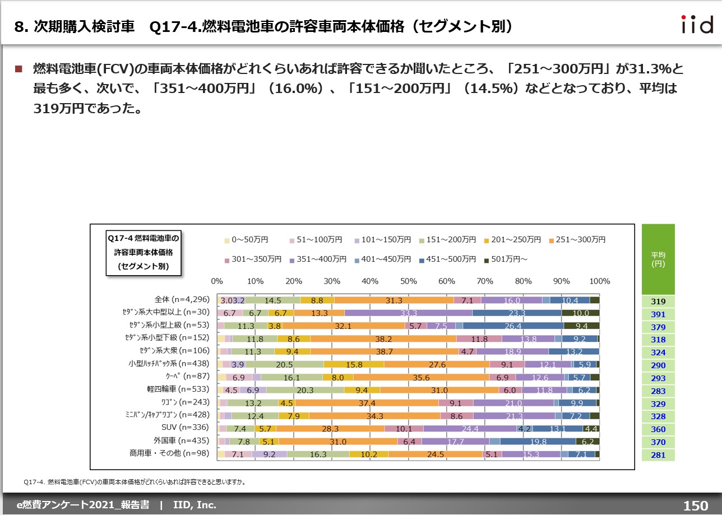722x515 pixels.
Task: Click the 401～450万円 legend swatch
Action: 357,259
